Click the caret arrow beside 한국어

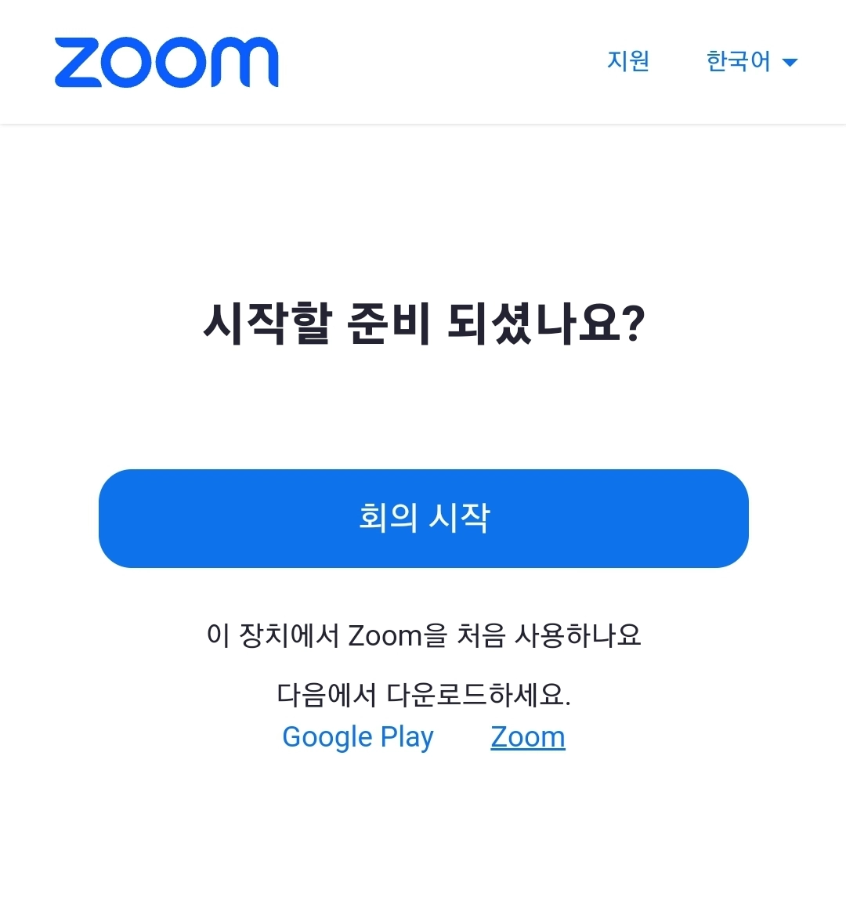790,63
